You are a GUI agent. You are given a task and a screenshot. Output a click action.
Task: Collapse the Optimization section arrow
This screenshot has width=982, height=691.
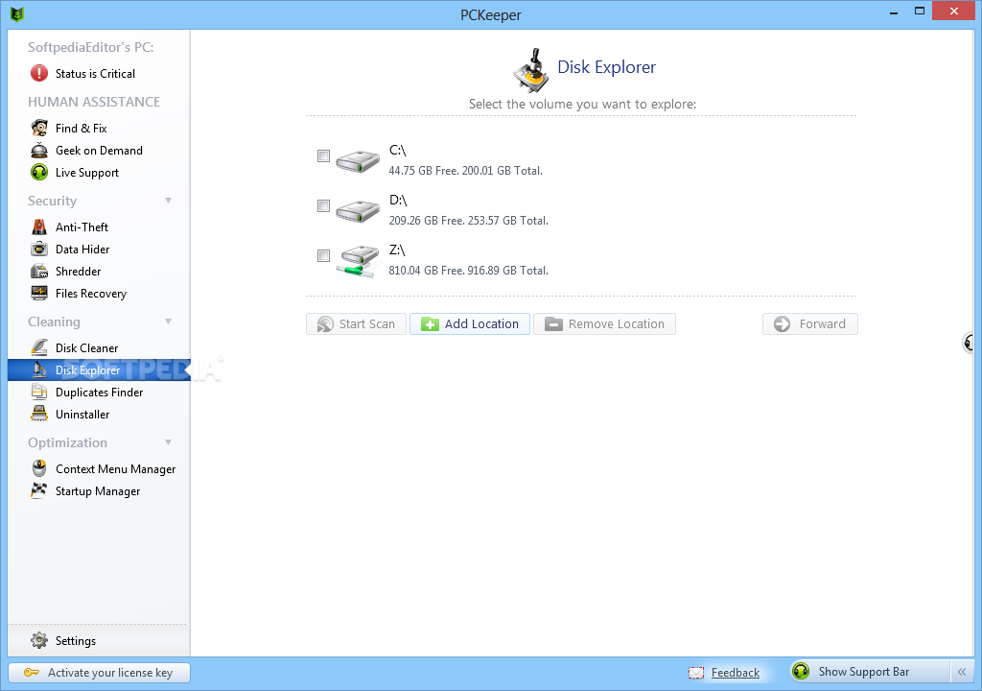(169, 442)
